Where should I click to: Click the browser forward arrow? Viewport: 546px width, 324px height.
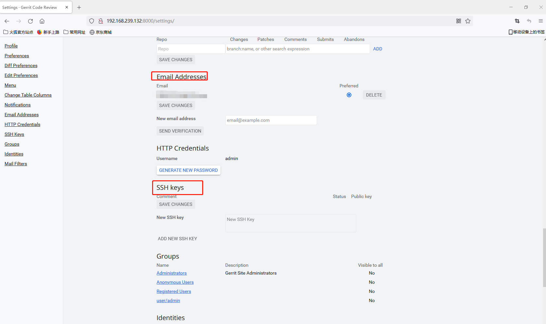click(x=19, y=21)
